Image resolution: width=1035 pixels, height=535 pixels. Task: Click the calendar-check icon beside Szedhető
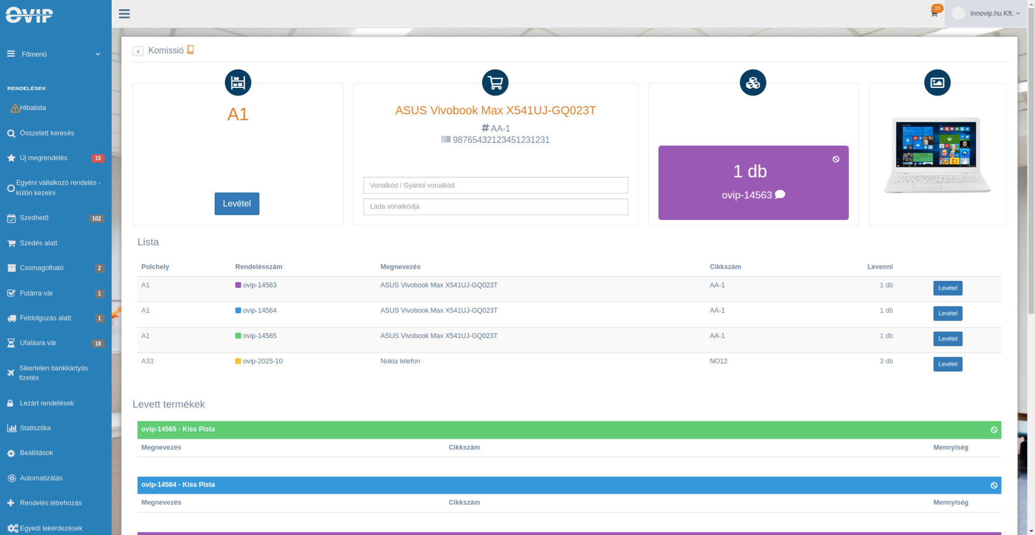[x=11, y=218]
